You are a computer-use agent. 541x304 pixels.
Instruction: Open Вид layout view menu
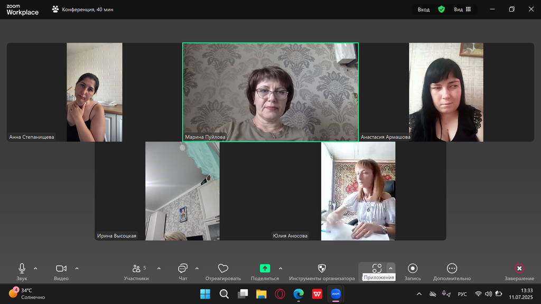pyautogui.click(x=462, y=9)
